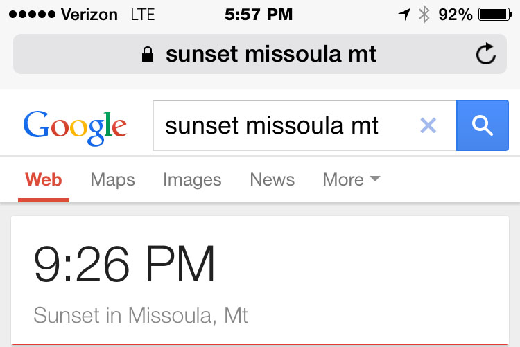520x347 pixels.
Task: Go to the News tab
Action: 272,180
